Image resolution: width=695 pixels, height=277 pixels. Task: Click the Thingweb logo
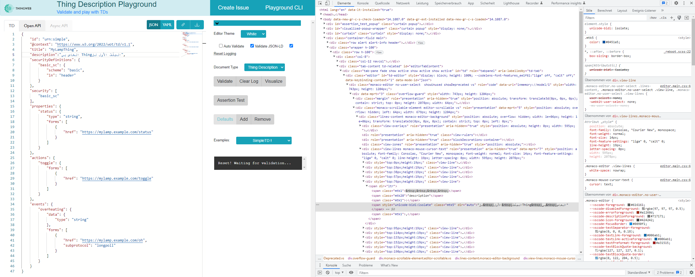point(9,8)
